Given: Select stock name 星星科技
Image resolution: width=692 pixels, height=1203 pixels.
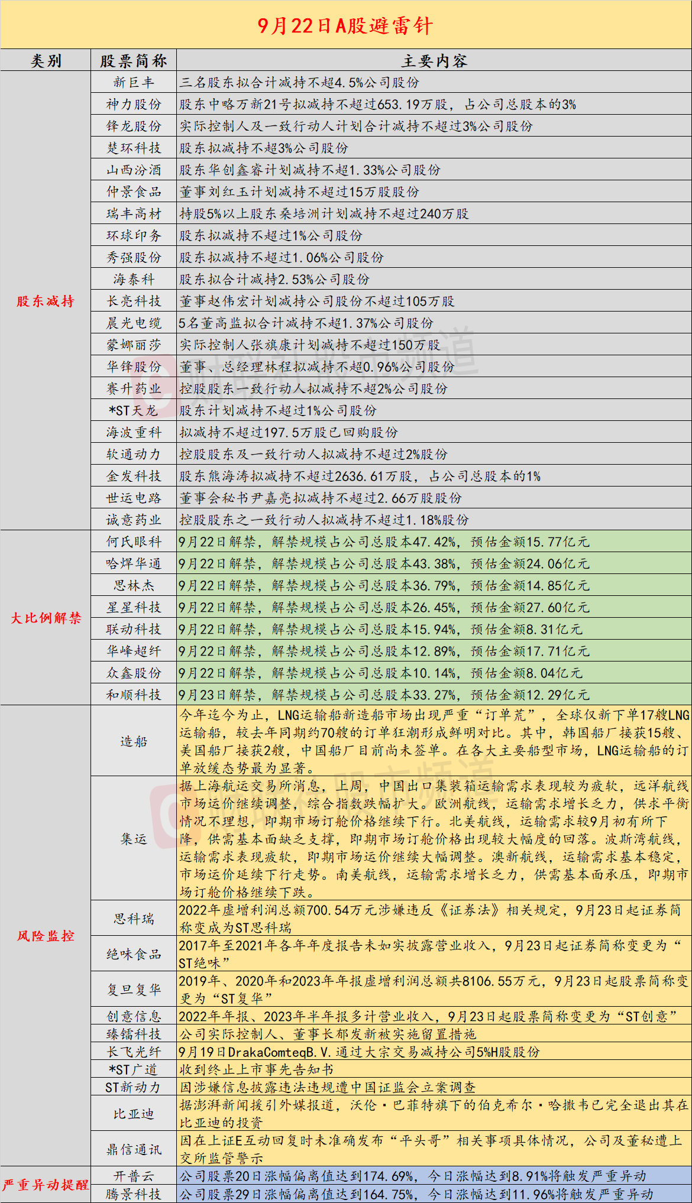Looking at the screenshot, I should [134, 608].
